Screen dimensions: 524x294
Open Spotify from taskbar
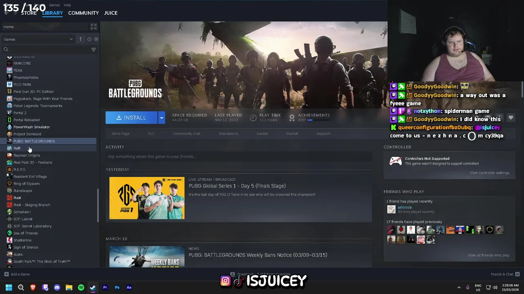click(x=81, y=287)
